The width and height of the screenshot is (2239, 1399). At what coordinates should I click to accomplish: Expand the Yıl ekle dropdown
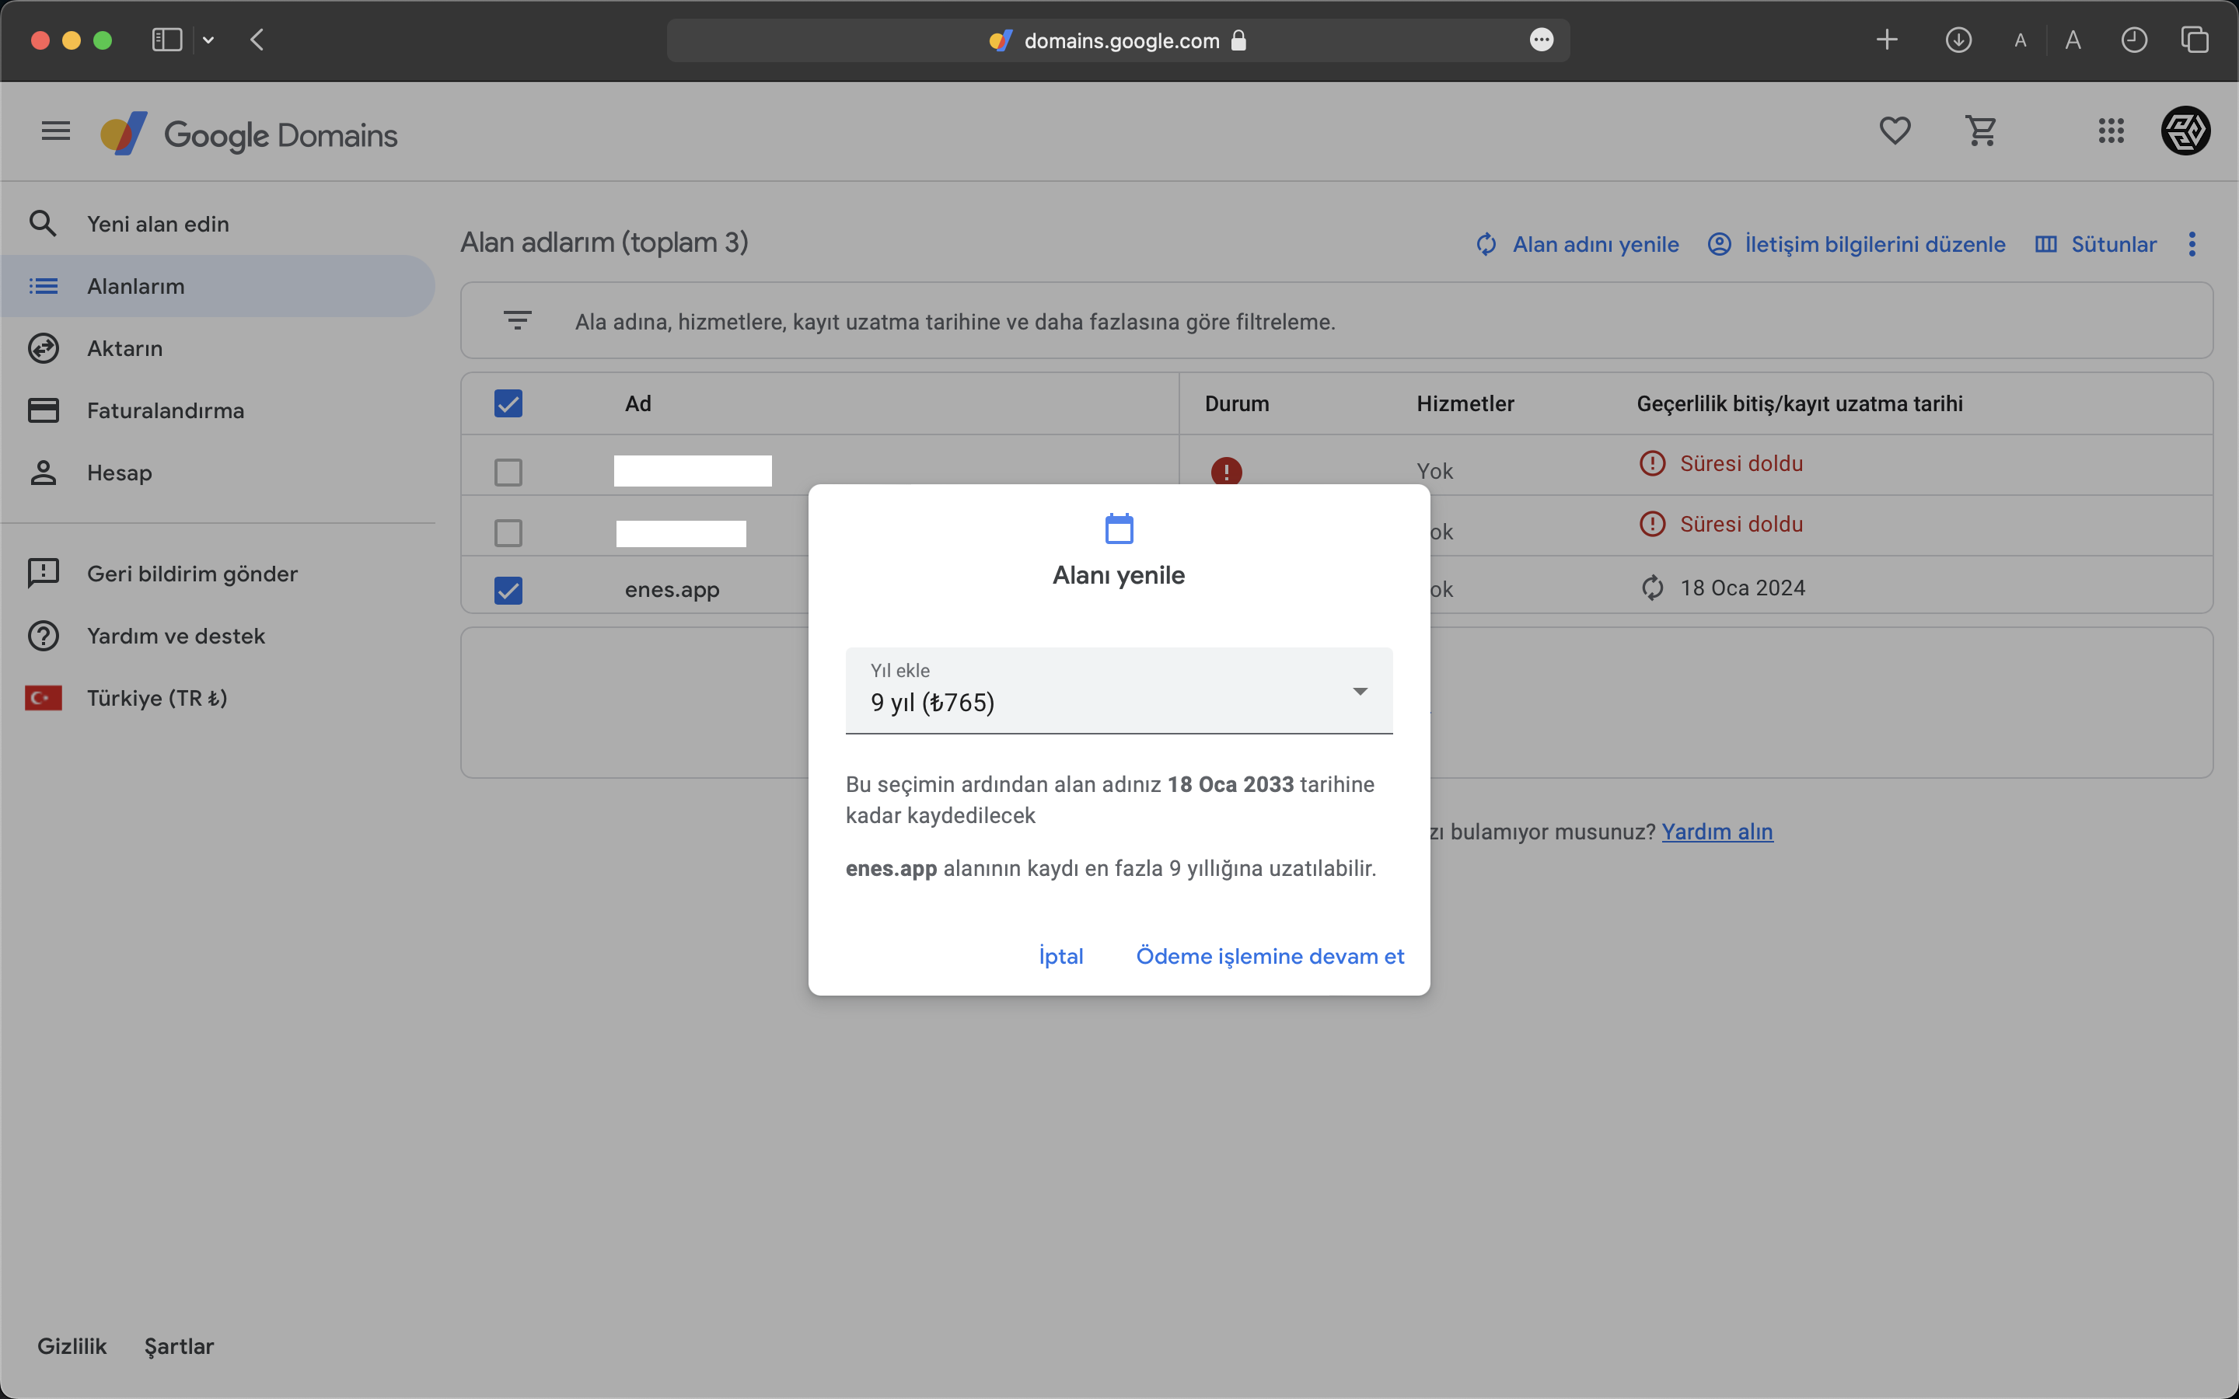click(x=1119, y=690)
